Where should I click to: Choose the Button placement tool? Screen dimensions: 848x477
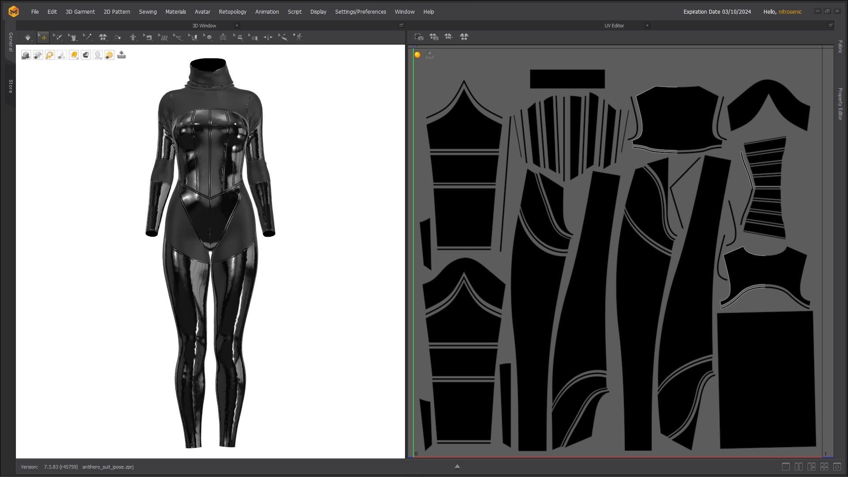(208, 38)
